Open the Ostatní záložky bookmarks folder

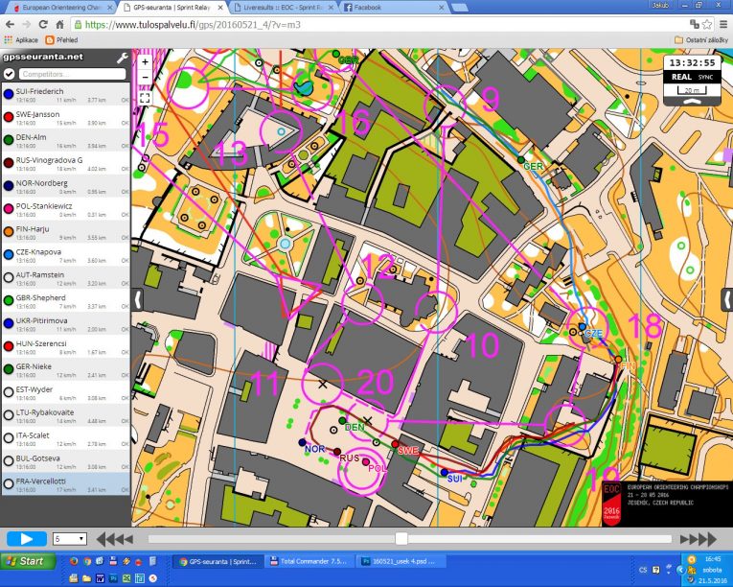[x=701, y=40]
